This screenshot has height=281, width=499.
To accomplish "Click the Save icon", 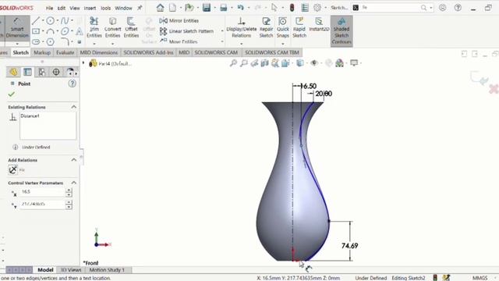I will [x=207, y=8].
